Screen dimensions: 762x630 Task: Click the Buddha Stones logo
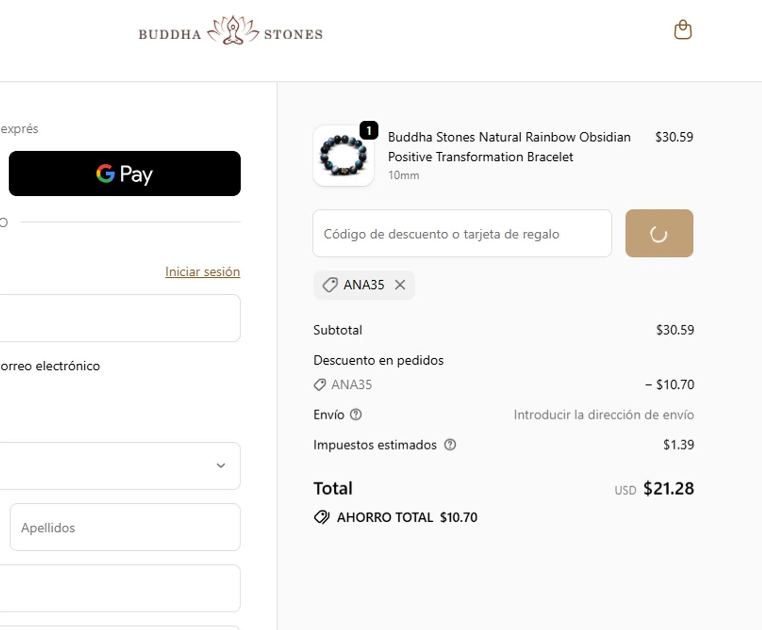231,30
